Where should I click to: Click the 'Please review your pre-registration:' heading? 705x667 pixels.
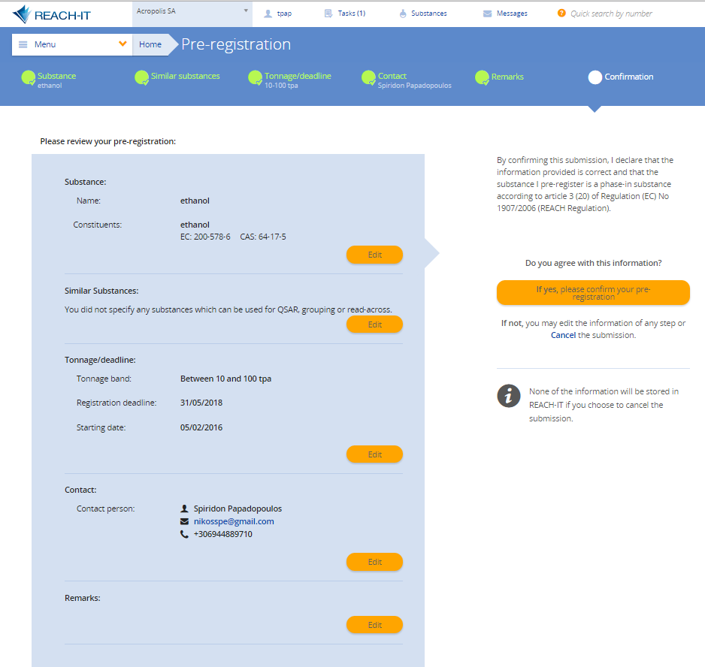pos(108,141)
